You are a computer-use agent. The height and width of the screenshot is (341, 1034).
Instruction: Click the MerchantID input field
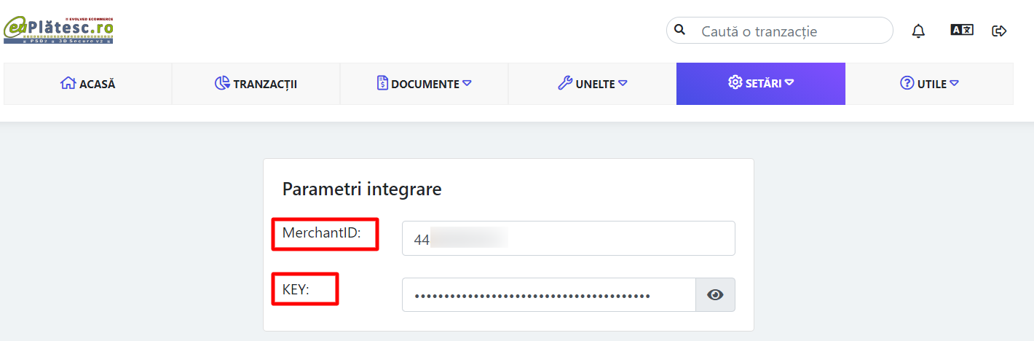coord(569,238)
